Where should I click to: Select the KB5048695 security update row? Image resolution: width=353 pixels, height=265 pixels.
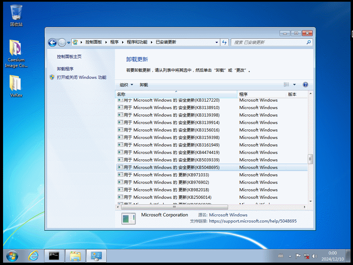pyautogui.click(x=212, y=167)
